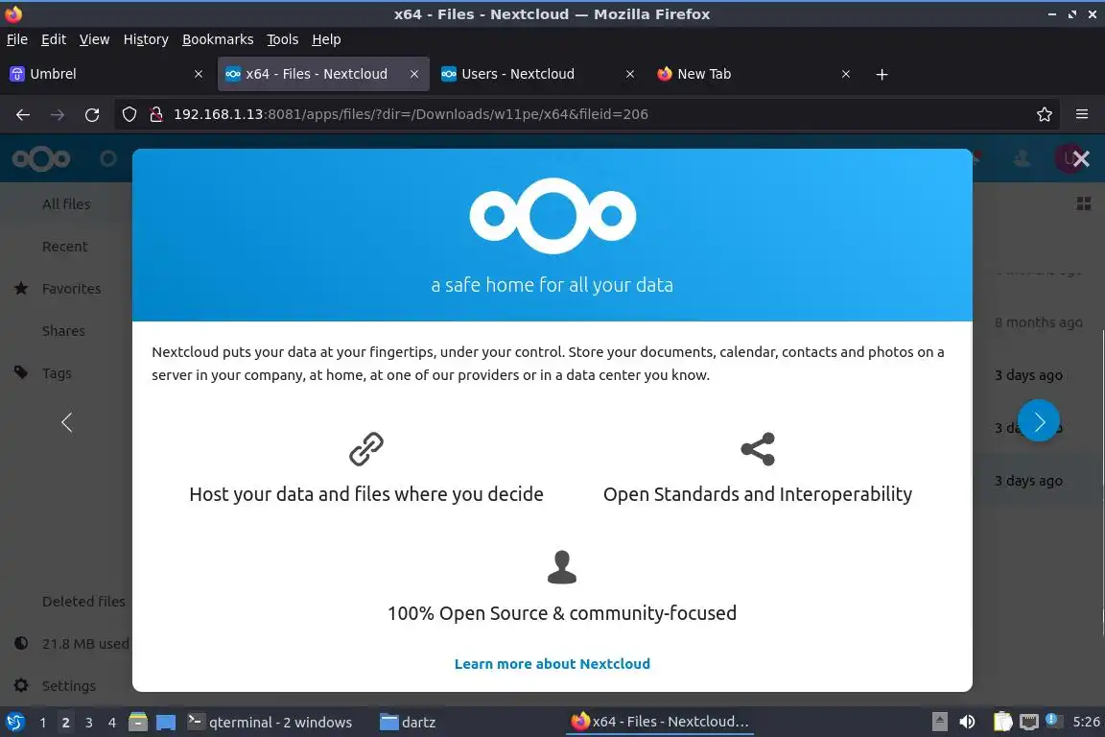Open Learn more about Nextcloud link
Screen dimensions: 1105x737
pos(552,664)
